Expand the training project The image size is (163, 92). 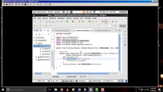point(34,38)
